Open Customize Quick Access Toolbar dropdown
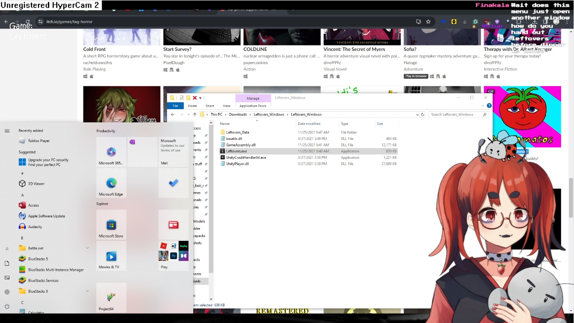 (x=200, y=98)
